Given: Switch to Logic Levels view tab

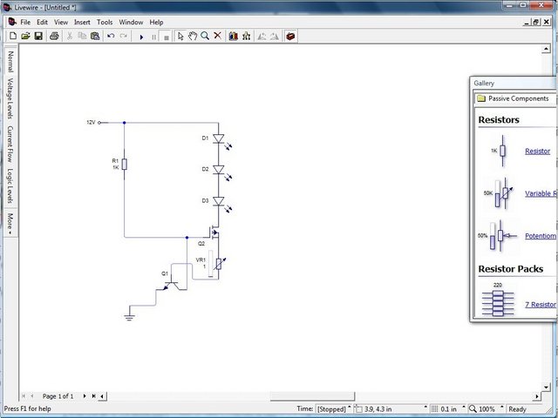Looking at the screenshot, I should click(10, 187).
